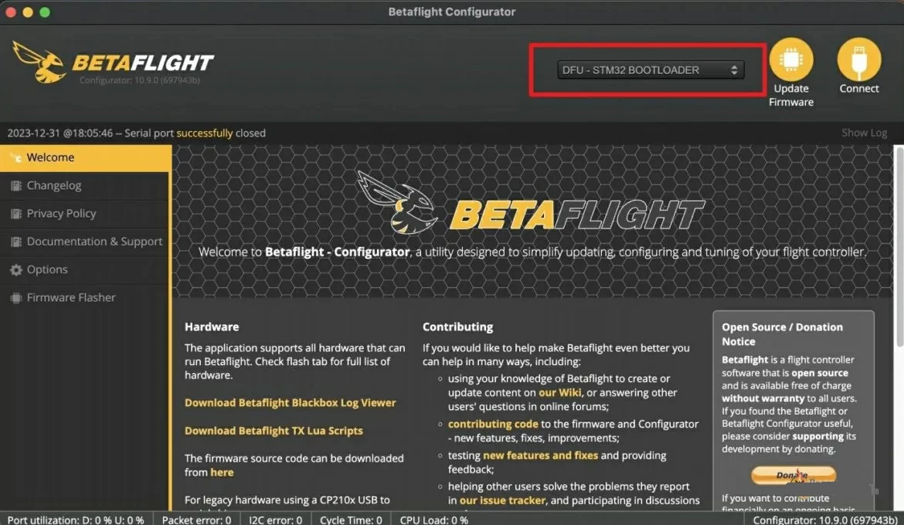This screenshot has height=525, width=904.
Task: Click the Privacy Policy sidebar icon
Action: pos(15,214)
